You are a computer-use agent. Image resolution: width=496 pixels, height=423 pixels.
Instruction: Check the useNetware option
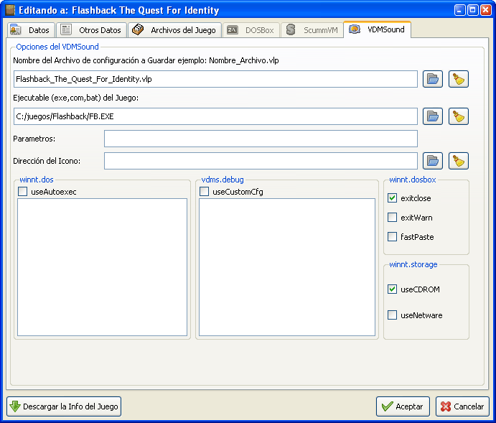(392, 315)
